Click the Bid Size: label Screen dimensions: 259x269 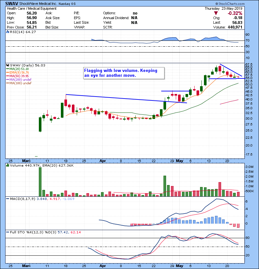click(x=52, y=27)
